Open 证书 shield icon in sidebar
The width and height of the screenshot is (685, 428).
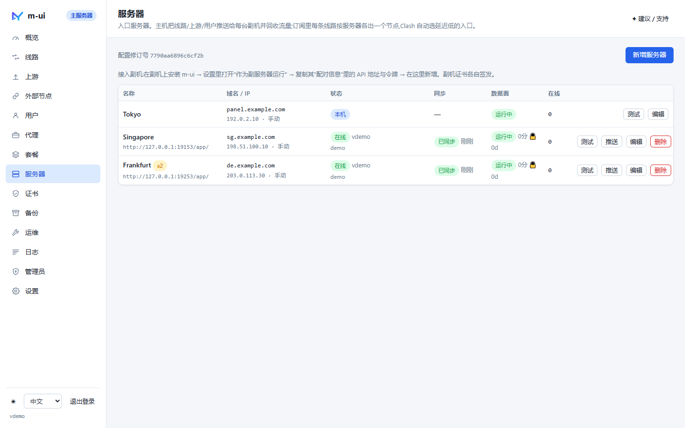click(16, 194)
